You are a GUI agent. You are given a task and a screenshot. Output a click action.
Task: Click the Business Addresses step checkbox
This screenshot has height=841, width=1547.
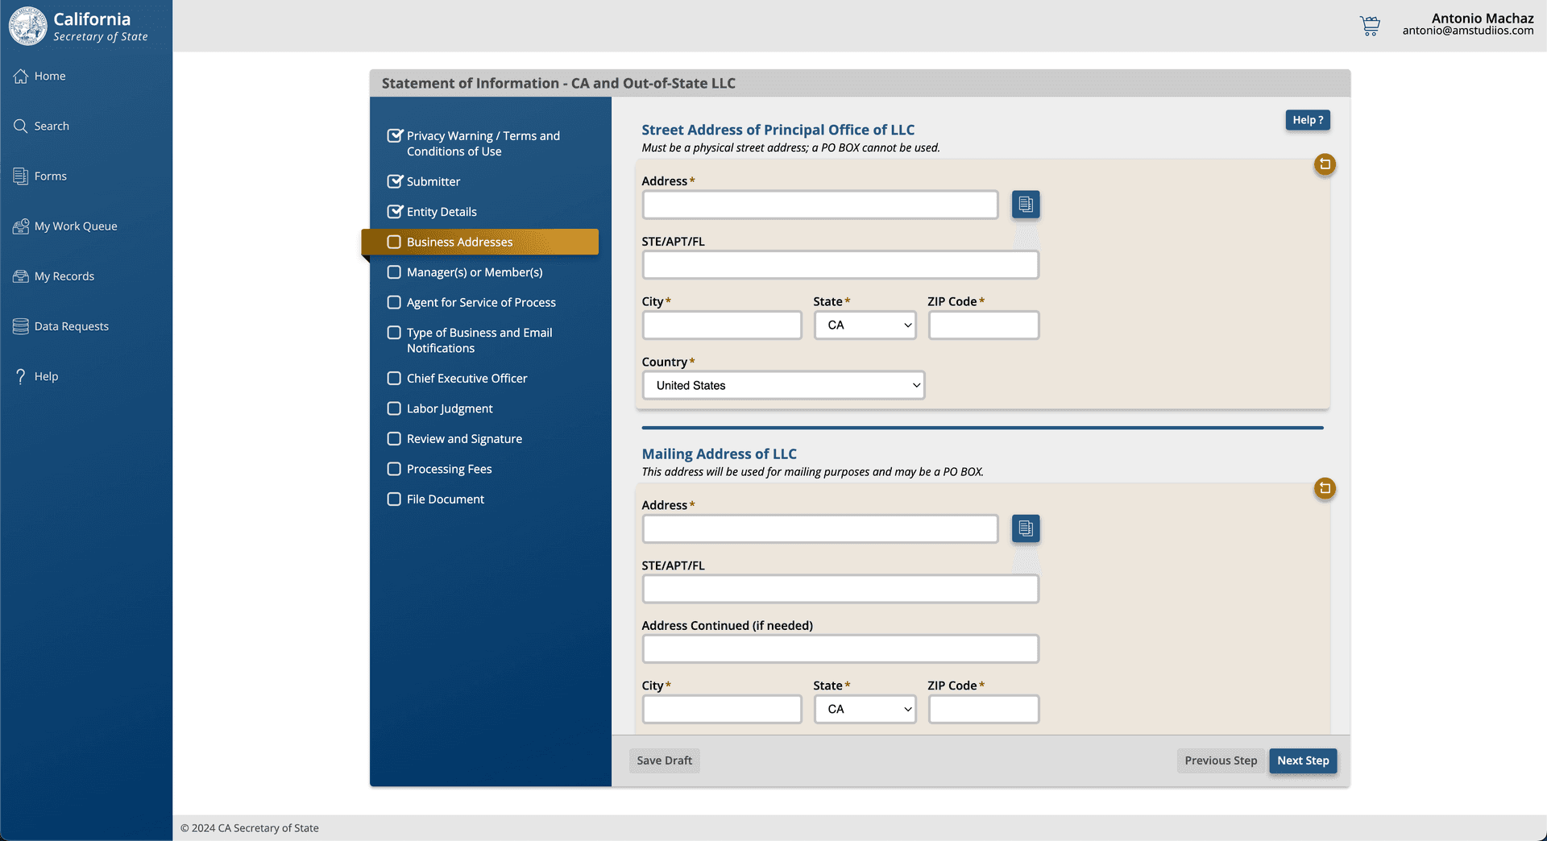coord(394,242)
